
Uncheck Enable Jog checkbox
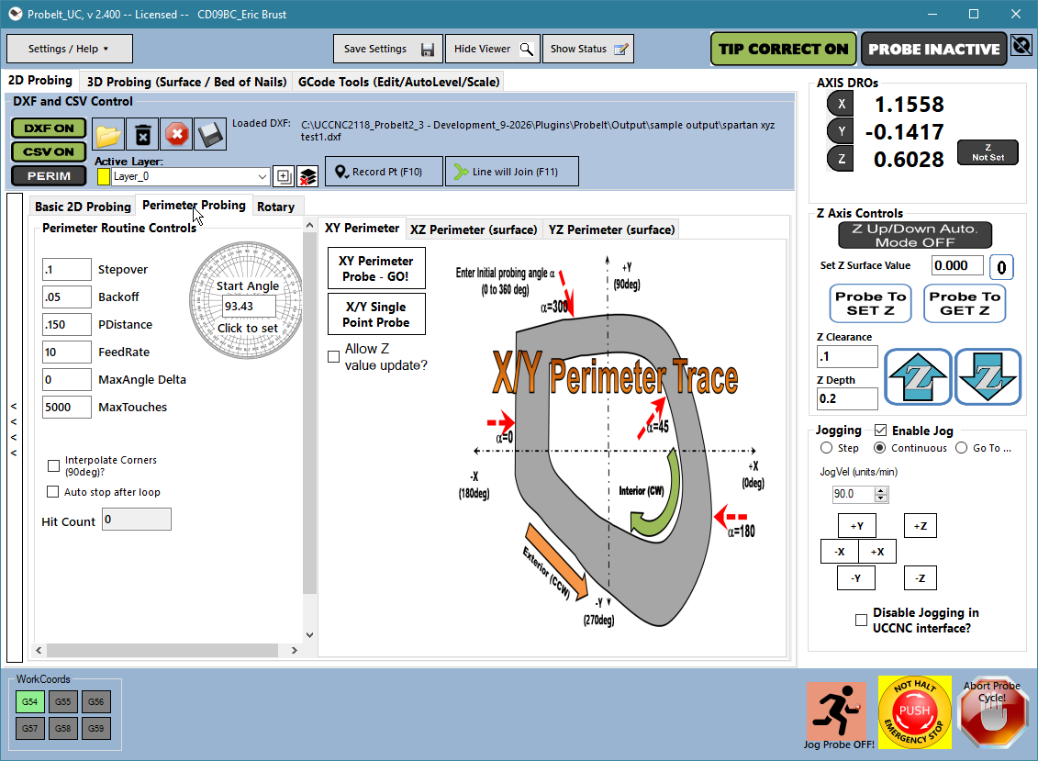pyautogui.click(x=880, y=431)
